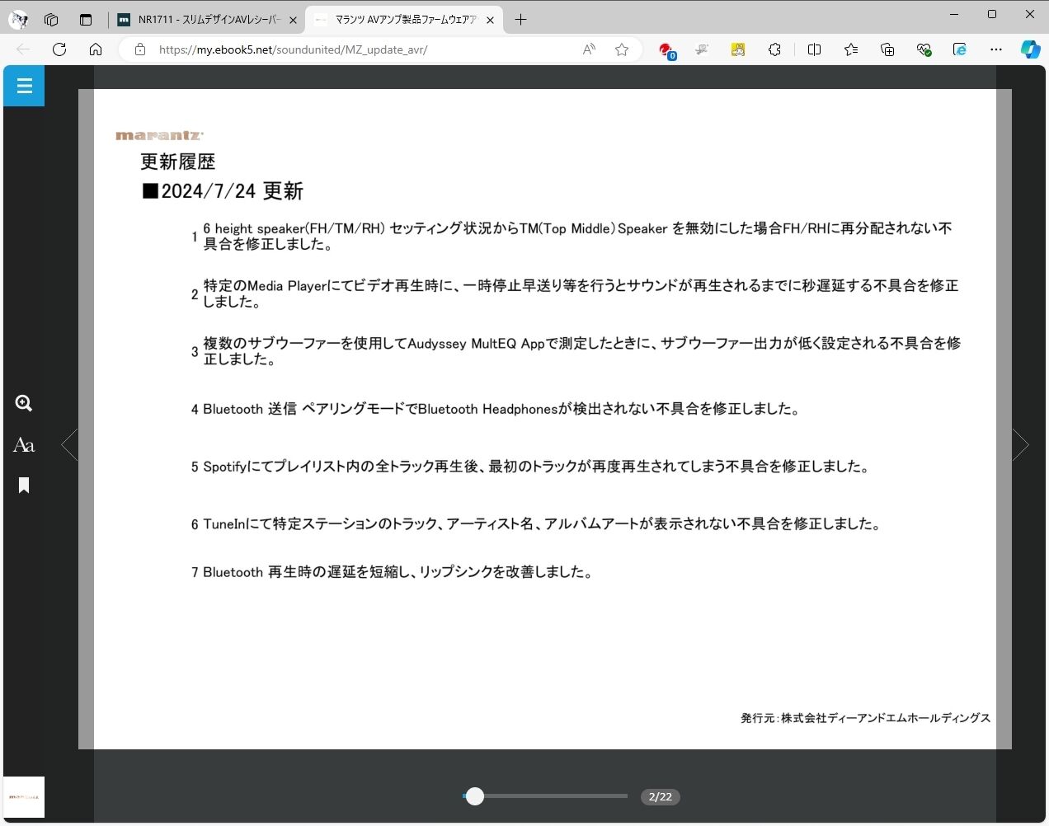1049x826 pixels.
Task: Click the browser back button
Action: [x=23, y=49]
